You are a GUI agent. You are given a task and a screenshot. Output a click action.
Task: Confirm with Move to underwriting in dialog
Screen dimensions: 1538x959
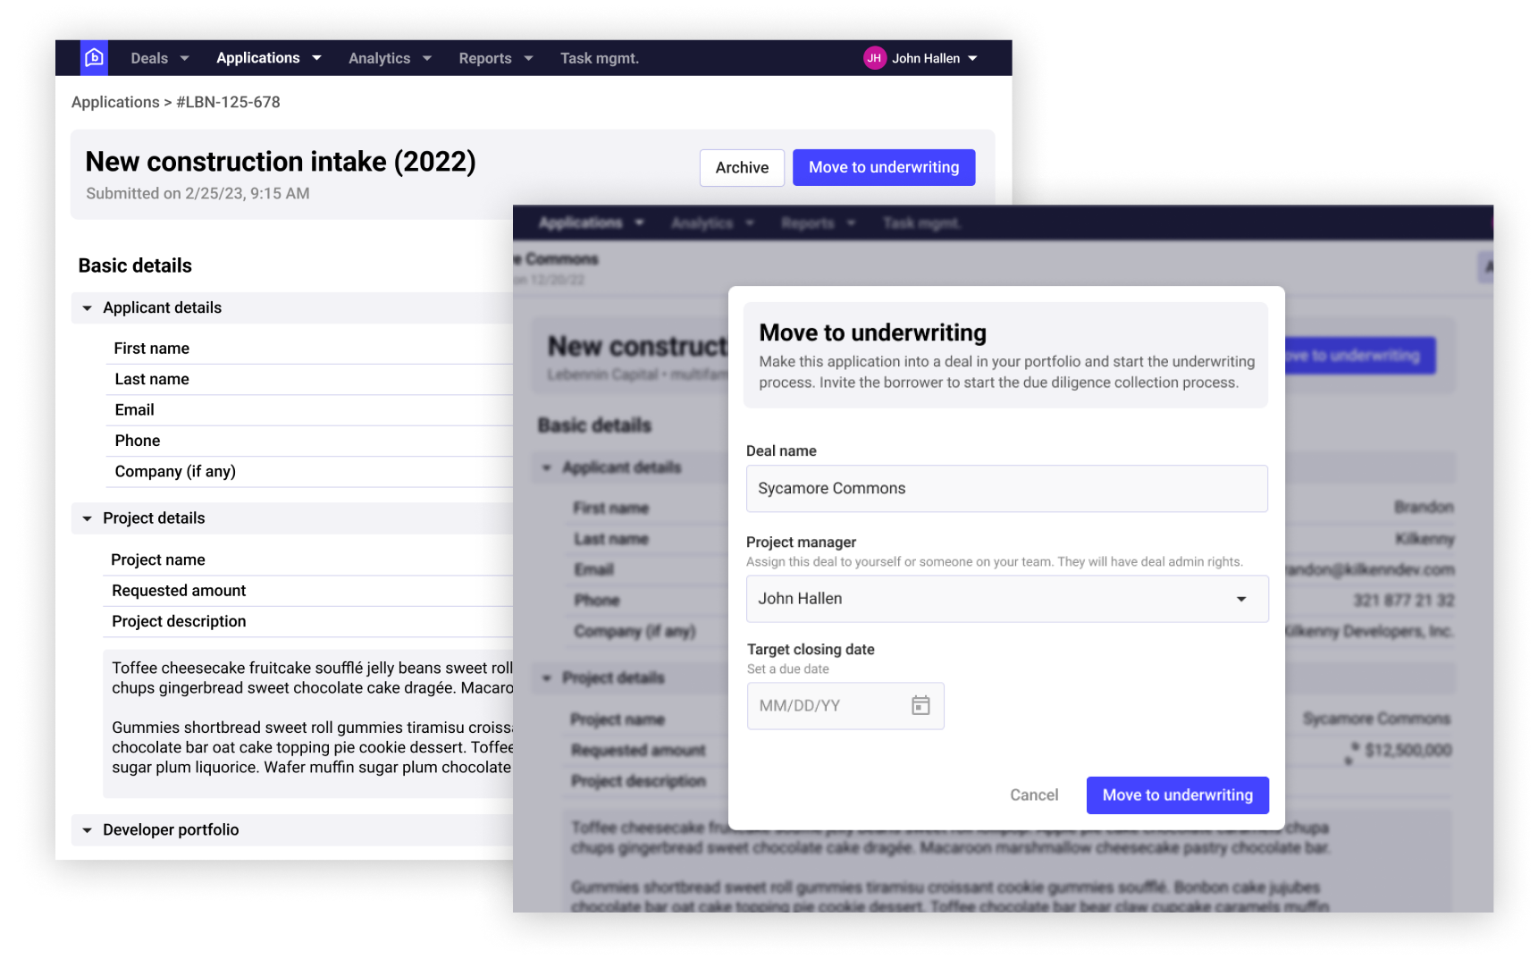pos(1177,795)
